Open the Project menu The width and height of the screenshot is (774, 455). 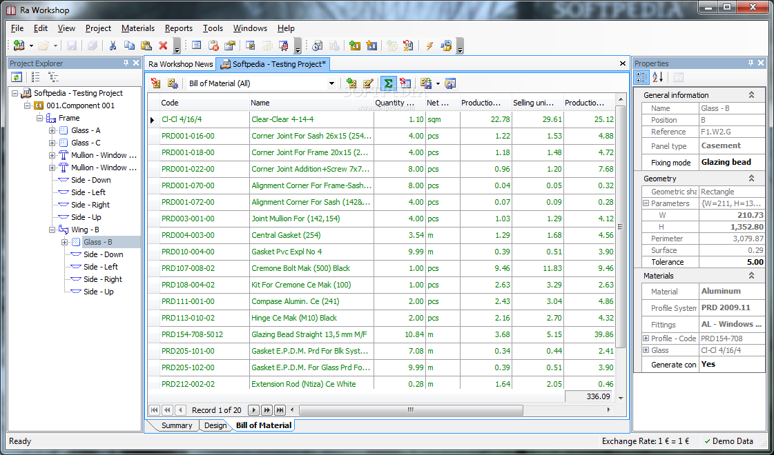point(98,28)
